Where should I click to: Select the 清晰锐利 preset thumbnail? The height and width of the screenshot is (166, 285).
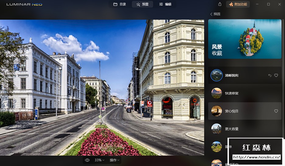pyautogui.click(x=217, y=75)
